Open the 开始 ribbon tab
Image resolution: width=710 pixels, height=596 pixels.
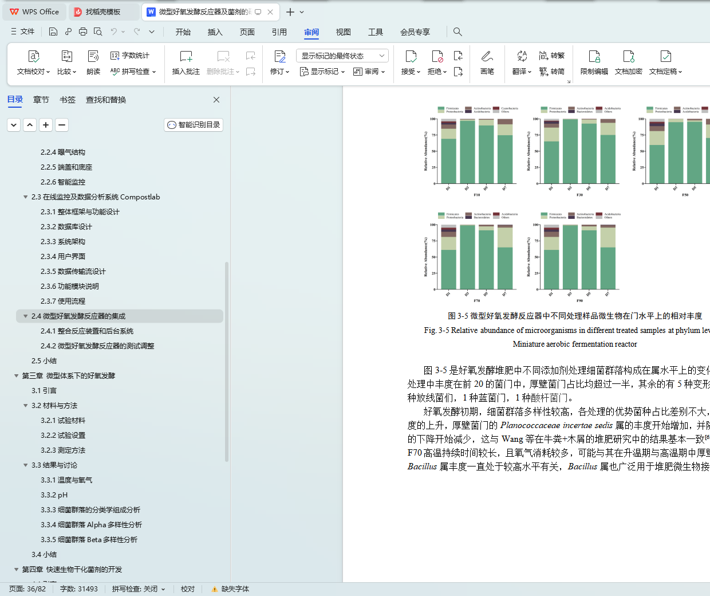click(183, 32)
